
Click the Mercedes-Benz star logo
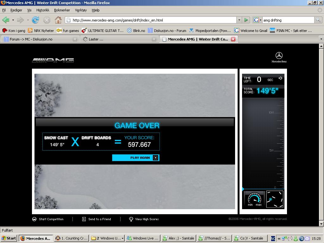point(279,57)
